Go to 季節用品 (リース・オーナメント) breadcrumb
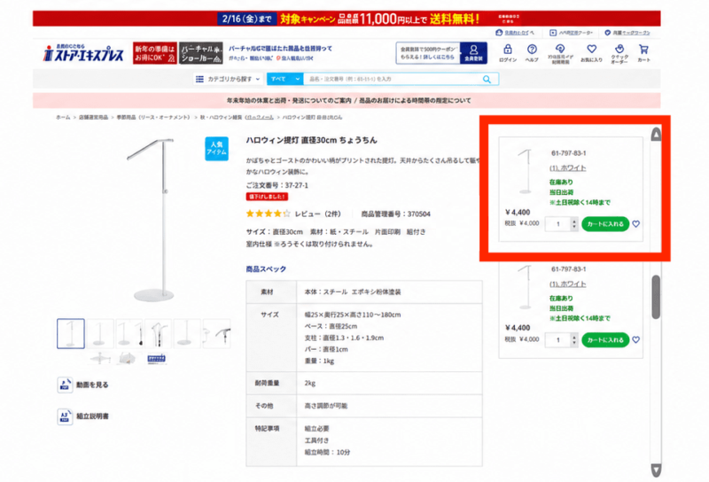The width and height of the screenshot is (709, 482). (x=153, y=117)
